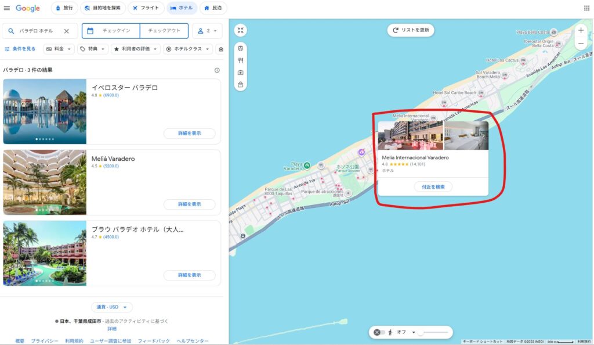Viewport: 594px width, 345px height.
Task: Toggle the walking distance switch オフ
Action: (x=379, y=332)
